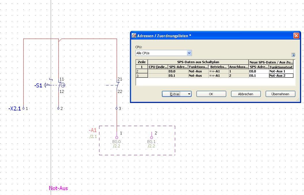Close the Adressen / Zuordnungslisten dialog
The height and width of the screenshot is (195, 304).
point(296,36)
